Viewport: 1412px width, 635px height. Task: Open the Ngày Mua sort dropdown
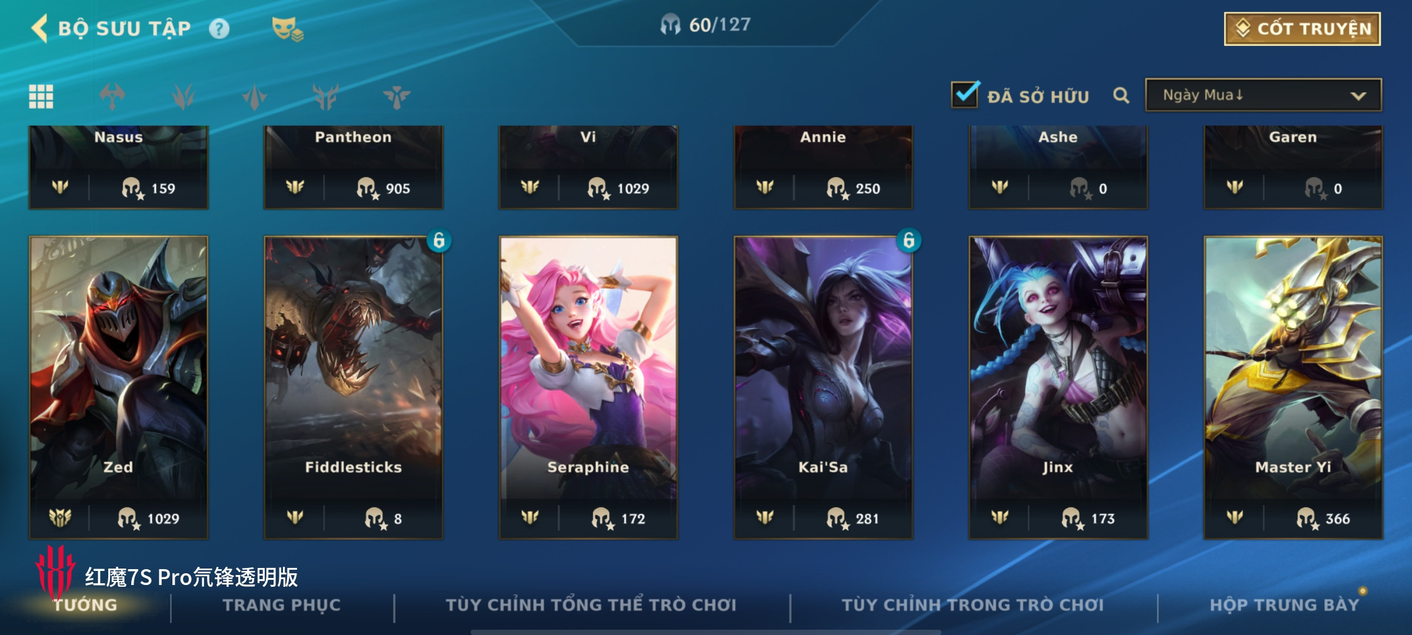pyautogui.click(x=1263, y=95)
